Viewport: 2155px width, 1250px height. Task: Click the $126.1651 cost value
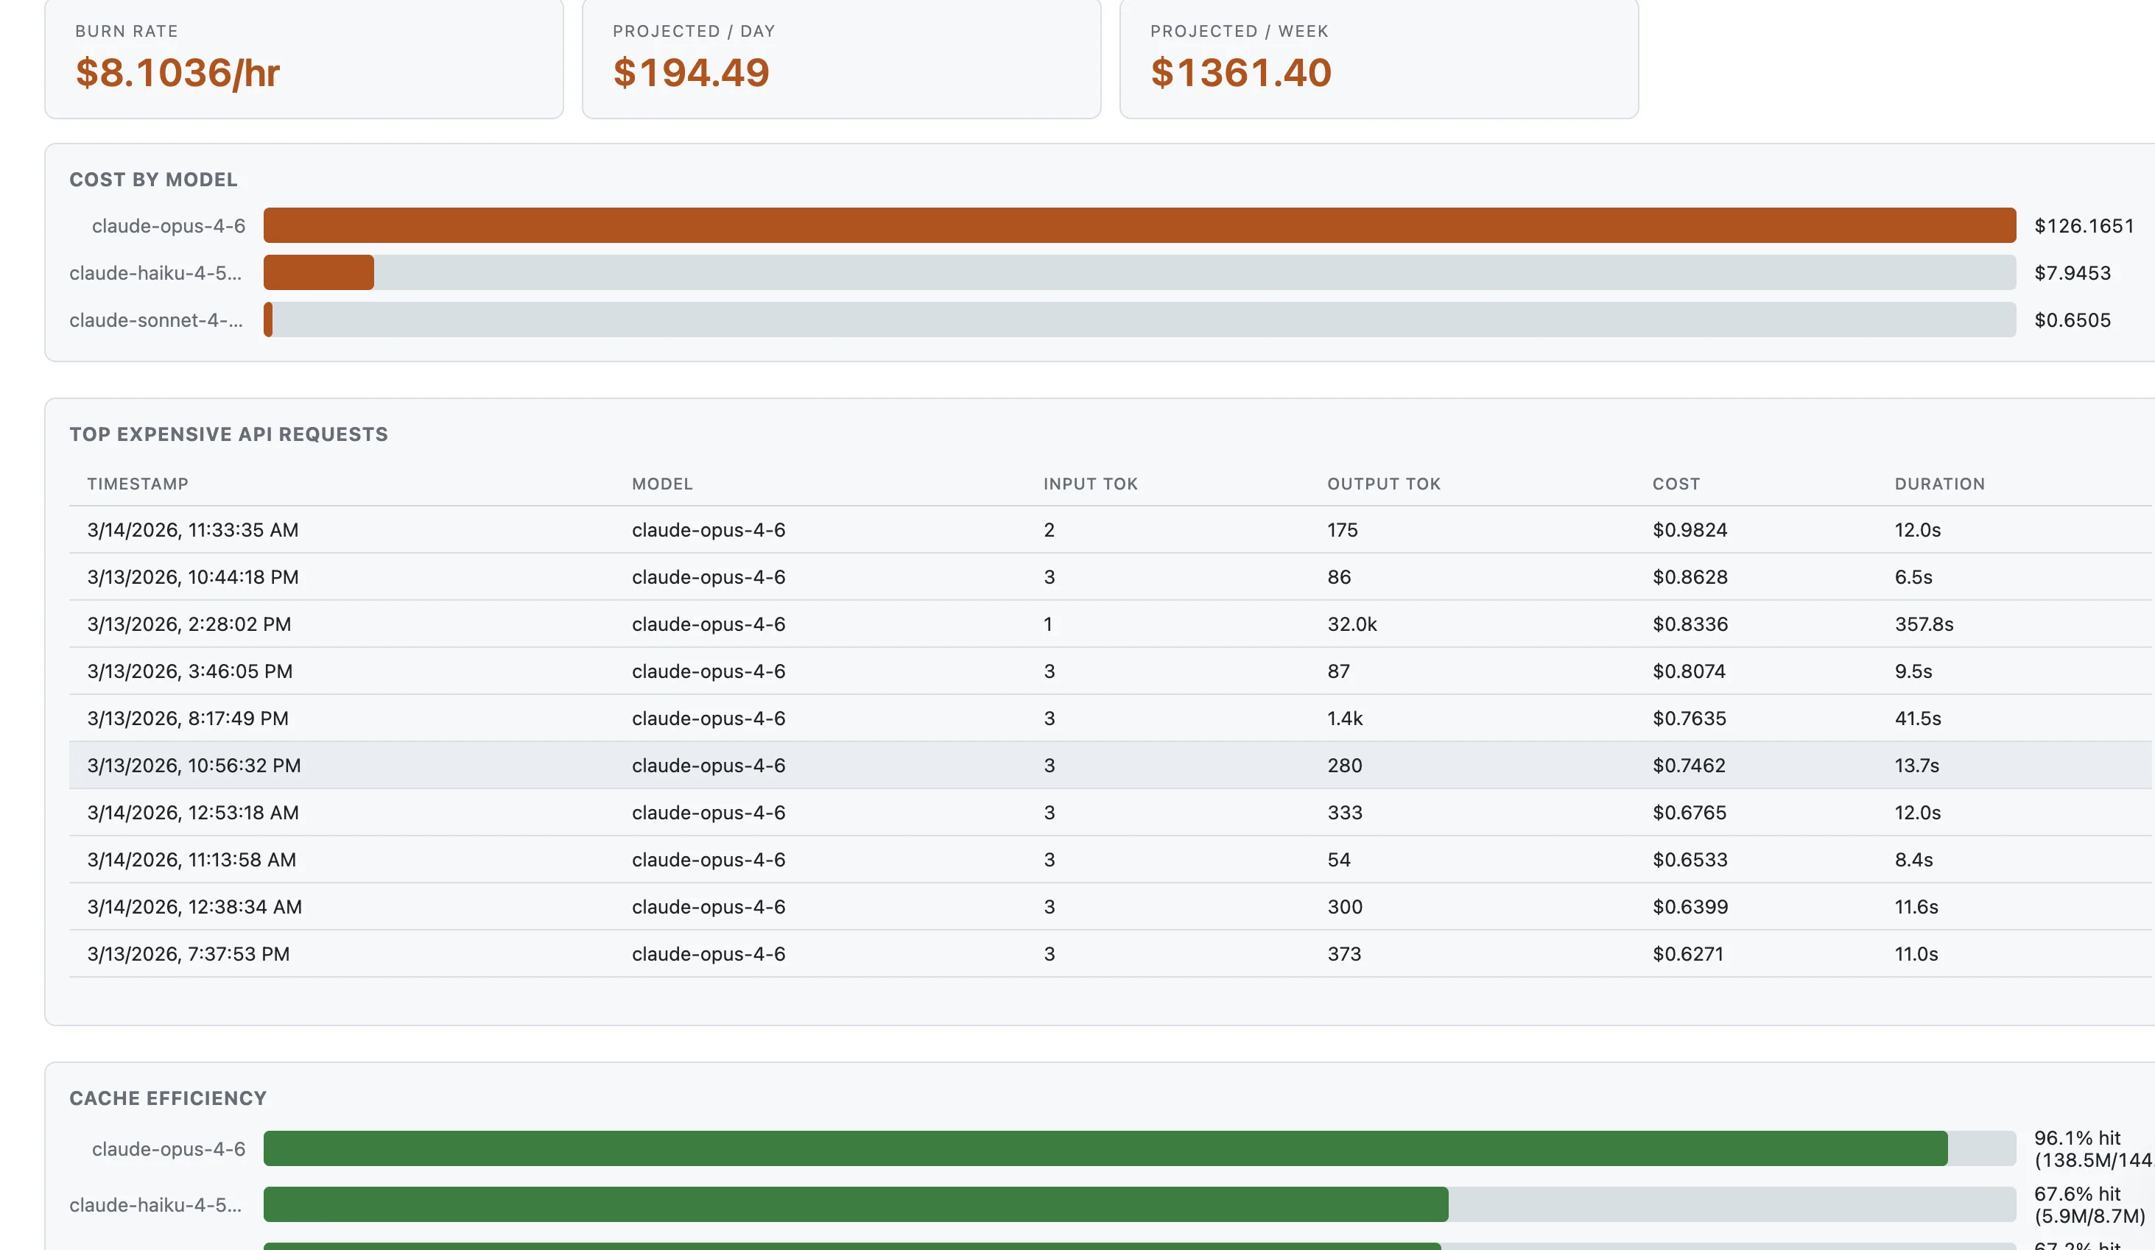[2084, 226]
